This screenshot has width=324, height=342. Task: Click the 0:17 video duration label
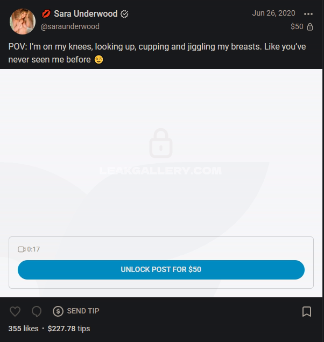tap(33, 249)
